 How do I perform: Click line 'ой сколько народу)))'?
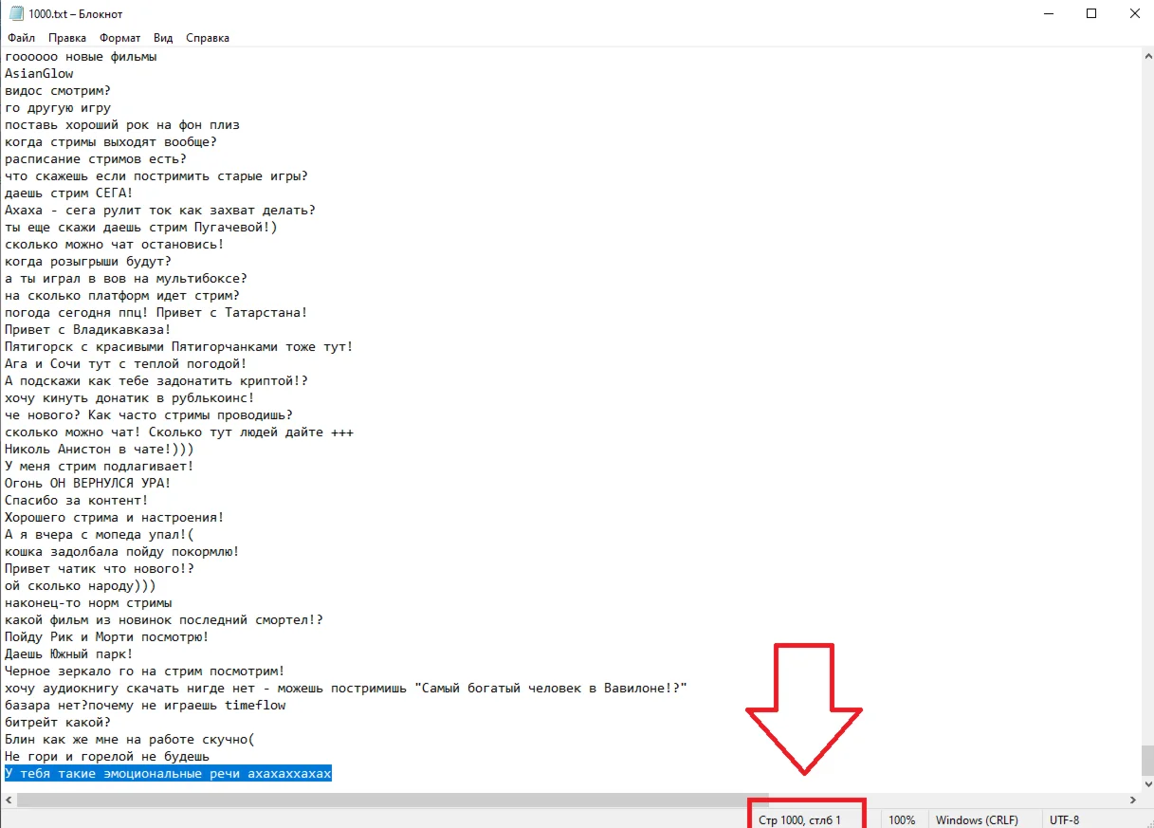click(81, 585)
